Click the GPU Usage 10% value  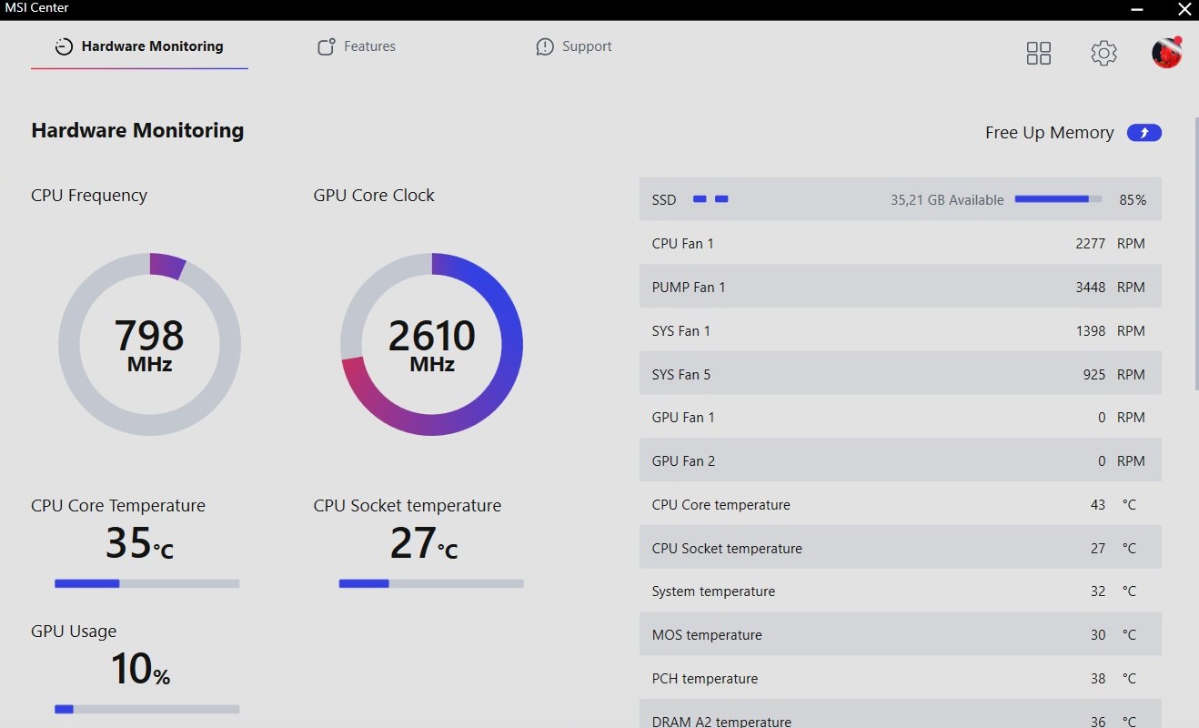[x=141, y=669]
